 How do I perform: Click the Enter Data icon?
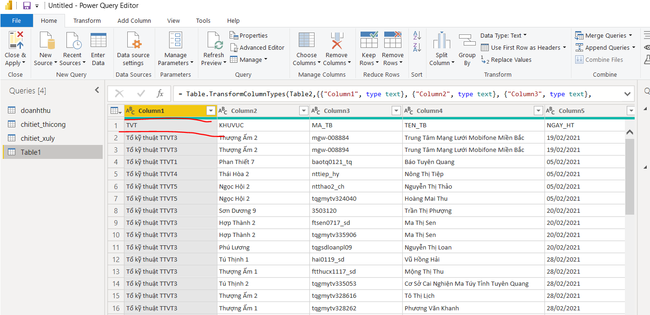(98, 41)
